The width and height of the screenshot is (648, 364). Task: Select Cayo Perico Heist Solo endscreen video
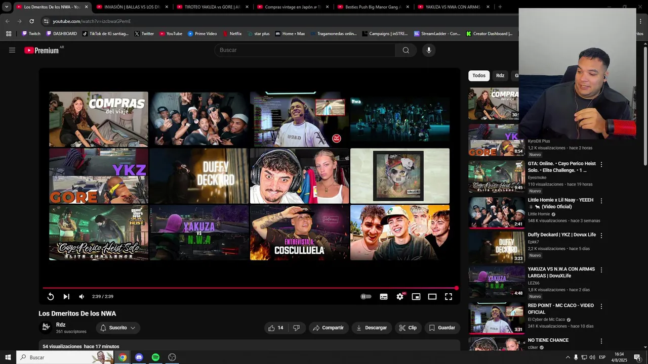99,233
